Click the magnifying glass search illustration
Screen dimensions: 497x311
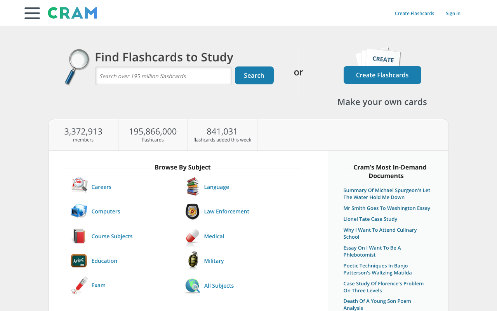point(77,66)
